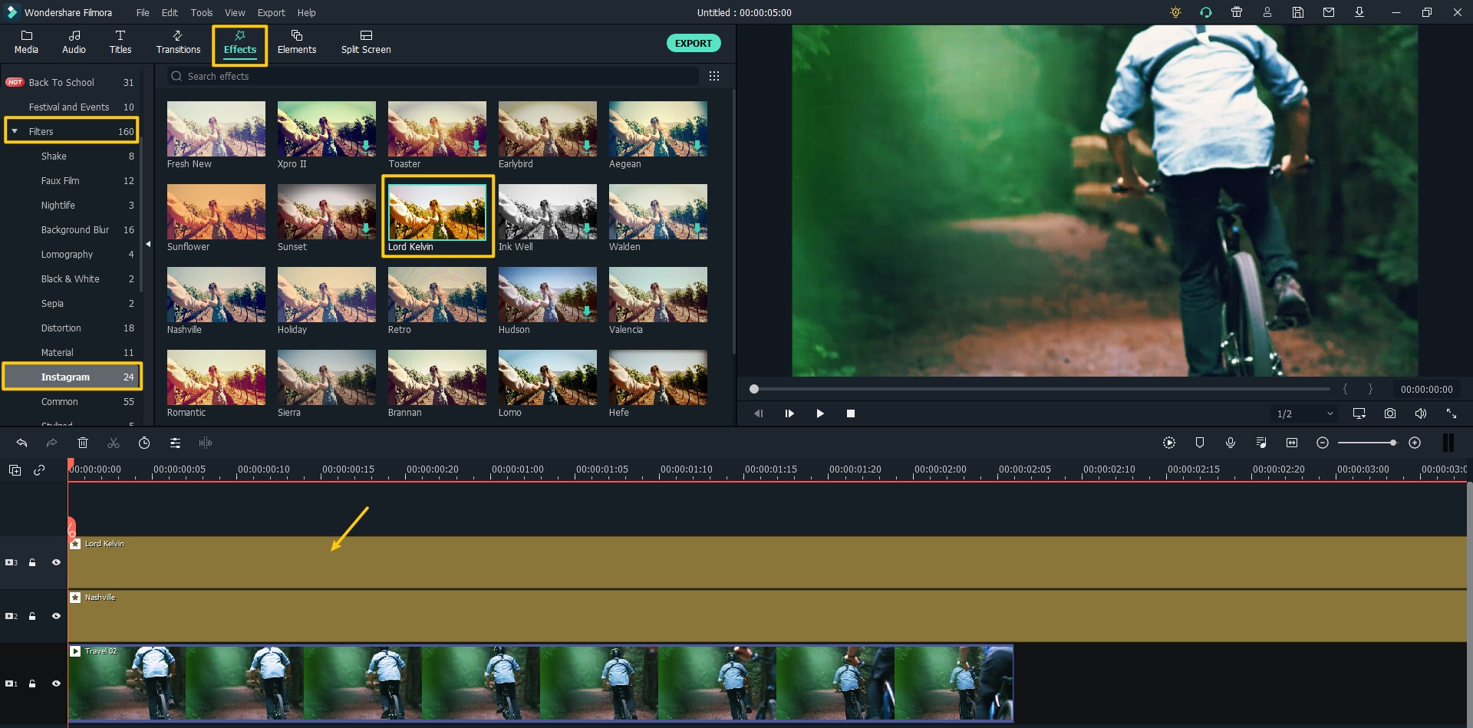Open the File menu

[x=143, y=12]
